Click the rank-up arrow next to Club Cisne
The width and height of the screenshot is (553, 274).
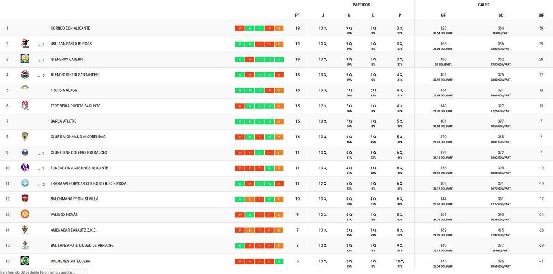click(x=38, y=152)
